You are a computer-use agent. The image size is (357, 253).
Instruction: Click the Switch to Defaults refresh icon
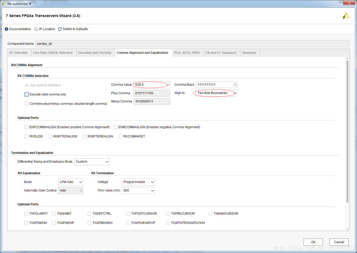[x=59, y=29]
